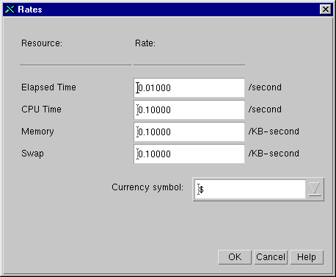This screenshot has width=336, height=277.
Task: Click the Rate column header
Action: [145, 43]
